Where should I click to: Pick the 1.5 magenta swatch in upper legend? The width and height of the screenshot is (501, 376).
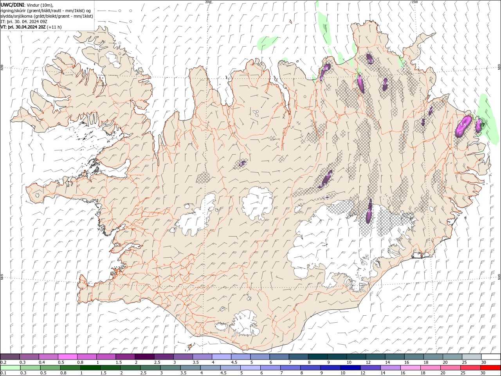125,356
